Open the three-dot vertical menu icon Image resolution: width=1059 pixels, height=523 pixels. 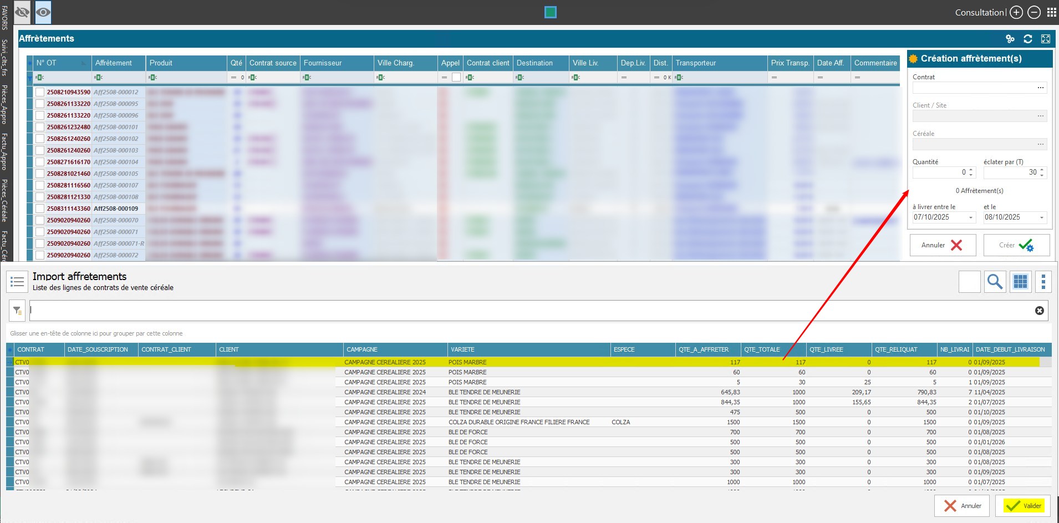pos(1043,282)
